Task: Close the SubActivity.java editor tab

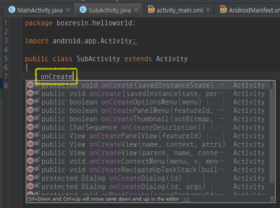Action: pyautogui.click(x=136, y=10)
